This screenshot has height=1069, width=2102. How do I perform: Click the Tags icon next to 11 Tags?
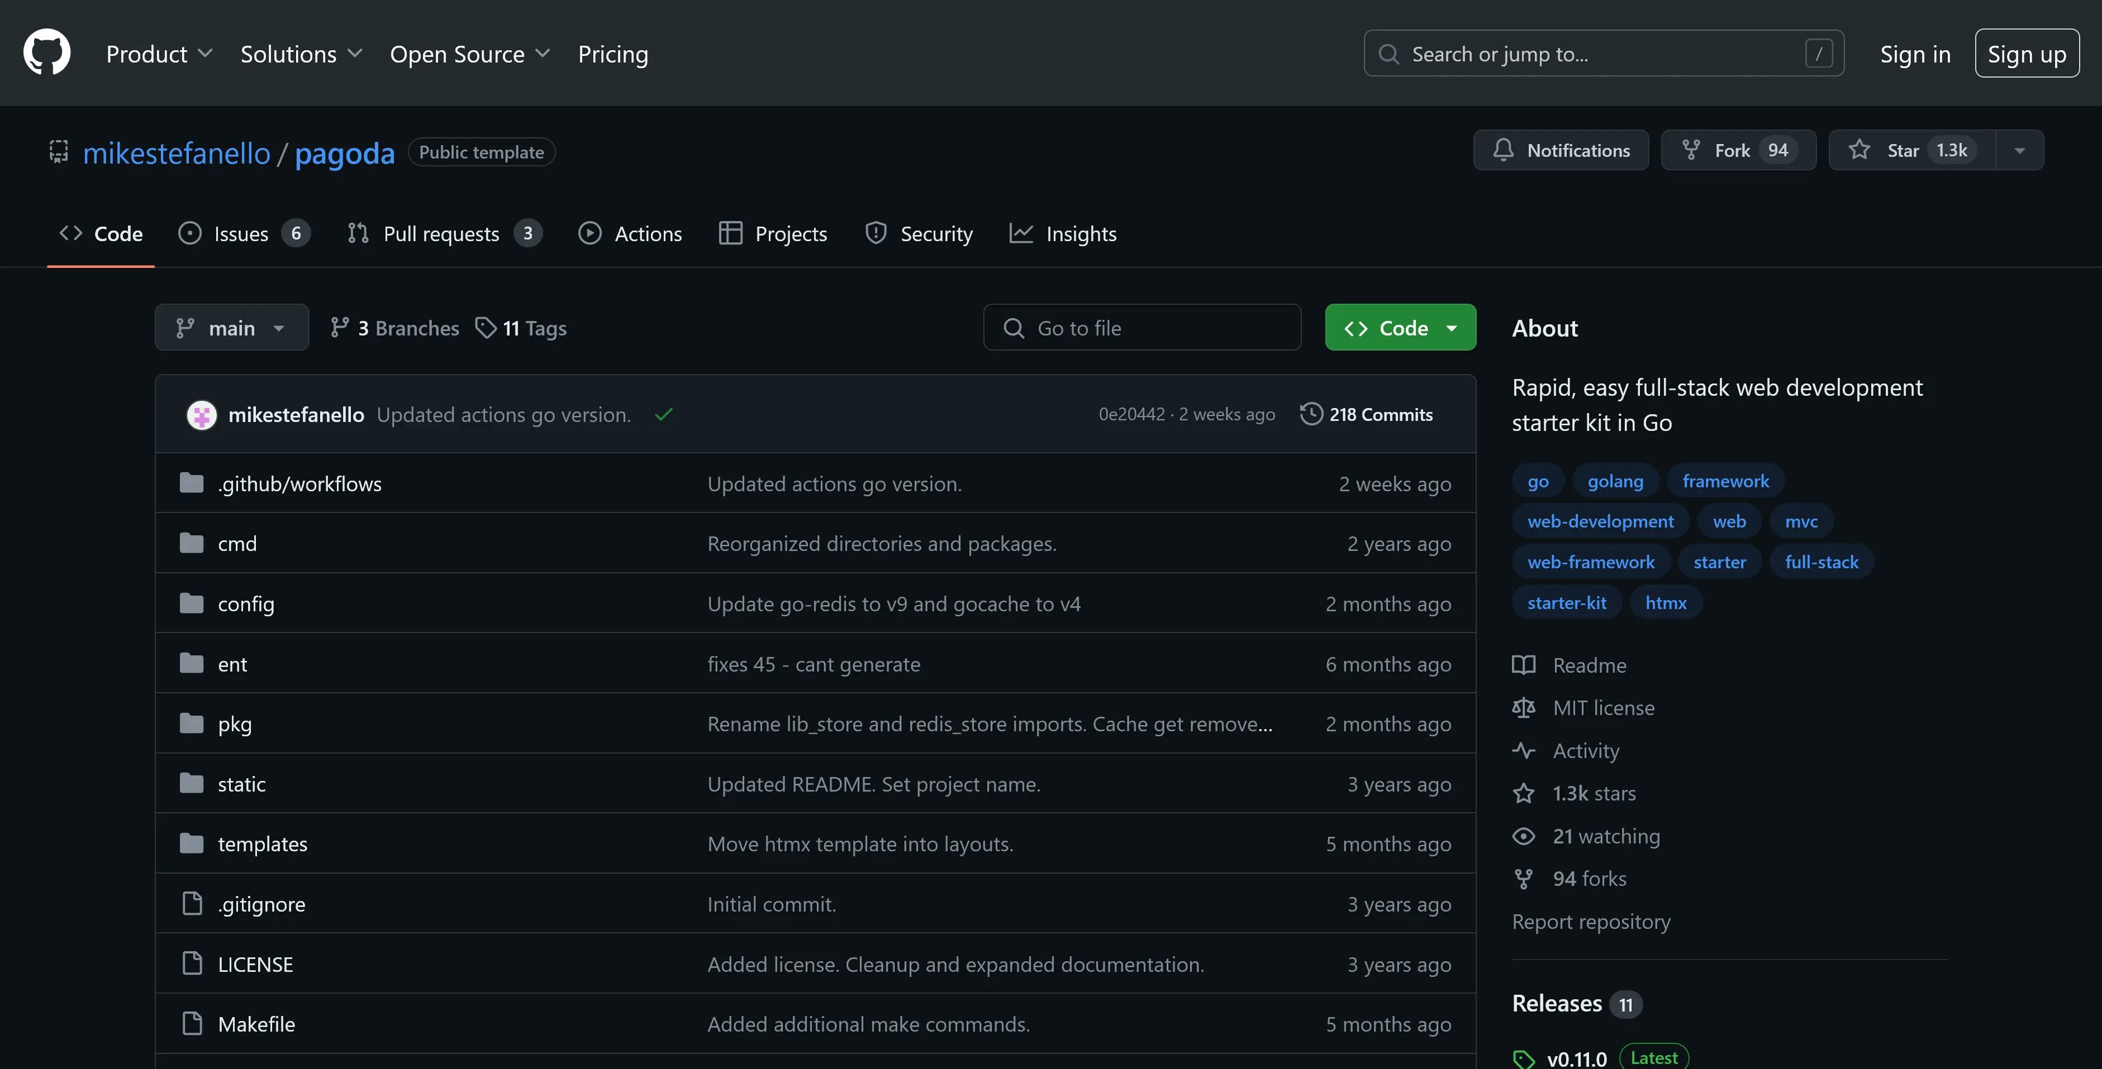coord(485,328)
